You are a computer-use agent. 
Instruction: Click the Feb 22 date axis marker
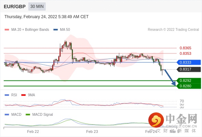[33, 132]
